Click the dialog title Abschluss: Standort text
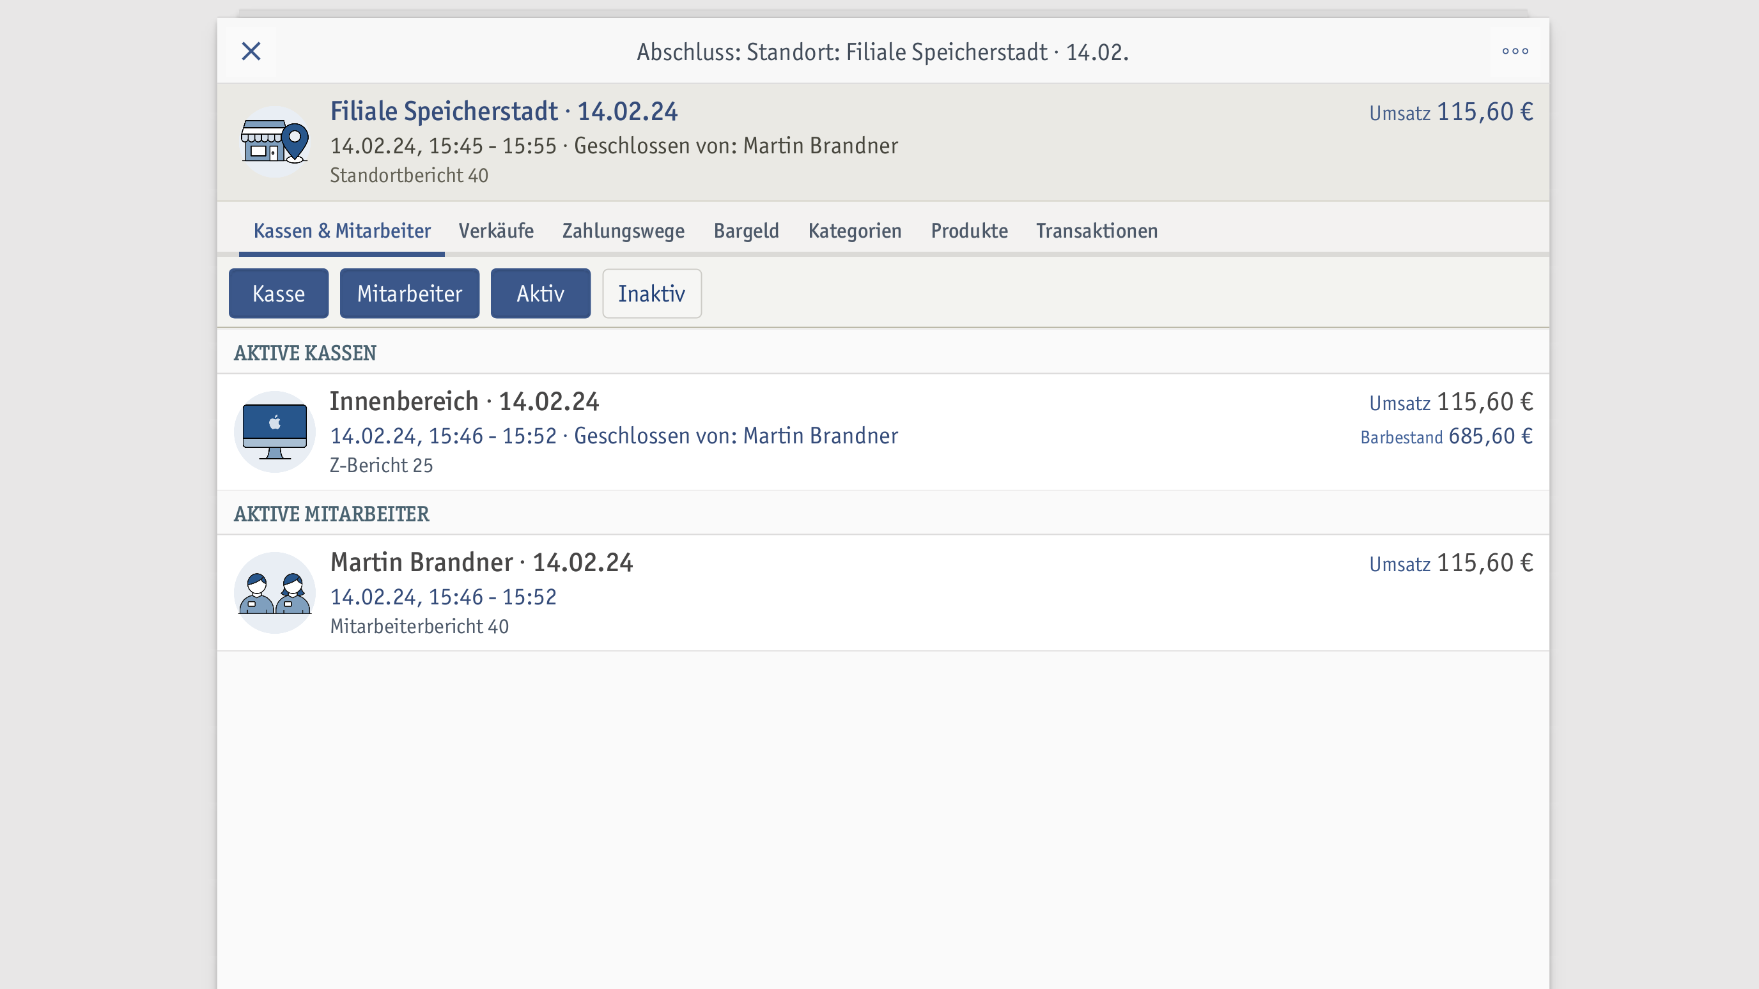 [883, 52]
